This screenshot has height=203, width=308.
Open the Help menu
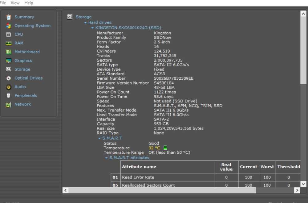(29, 3)
